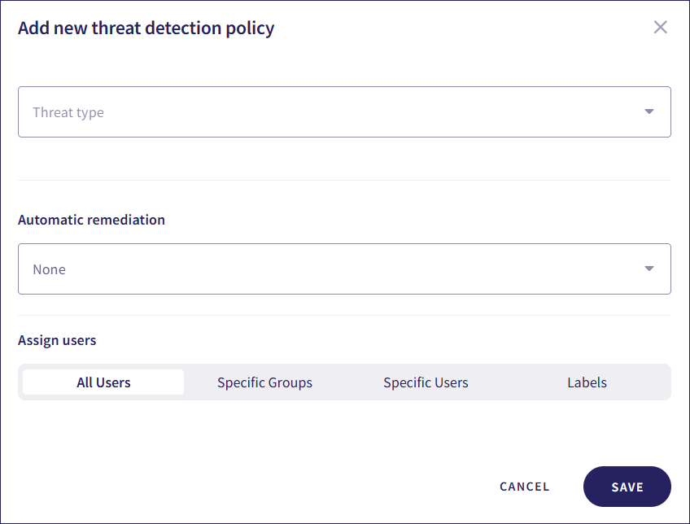Switch to the Specific Groups tab

click(x=264, y=382)
